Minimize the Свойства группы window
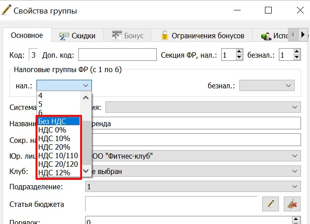 [237, 10]
